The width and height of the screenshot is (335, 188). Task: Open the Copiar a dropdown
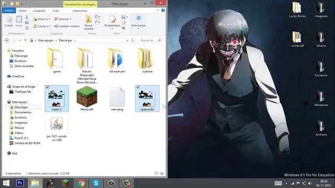coord(42,26)
